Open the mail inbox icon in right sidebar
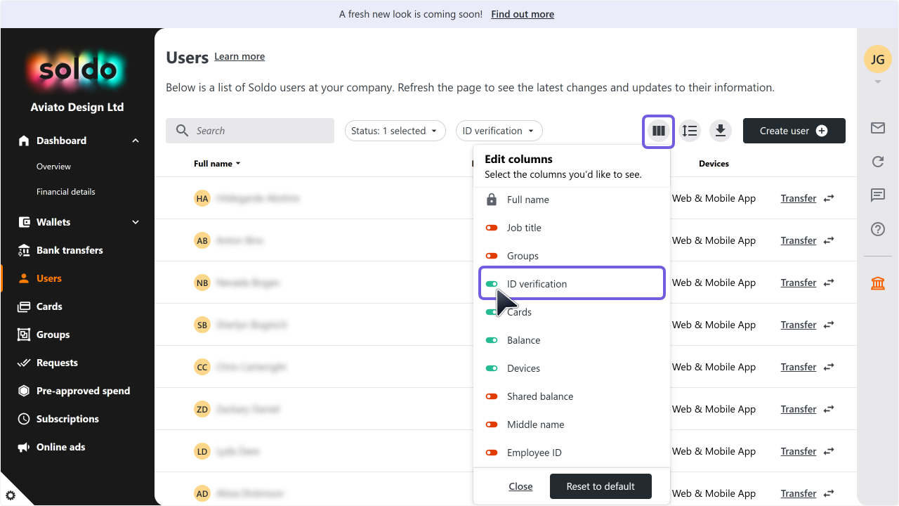Viewport: 899px width, 506px height. (x=878, y=128)
